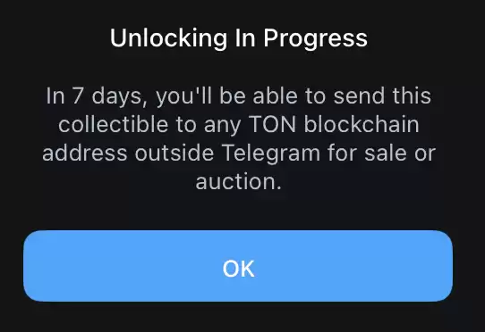Click the word Progress in the heading

[x=316, y=38]
